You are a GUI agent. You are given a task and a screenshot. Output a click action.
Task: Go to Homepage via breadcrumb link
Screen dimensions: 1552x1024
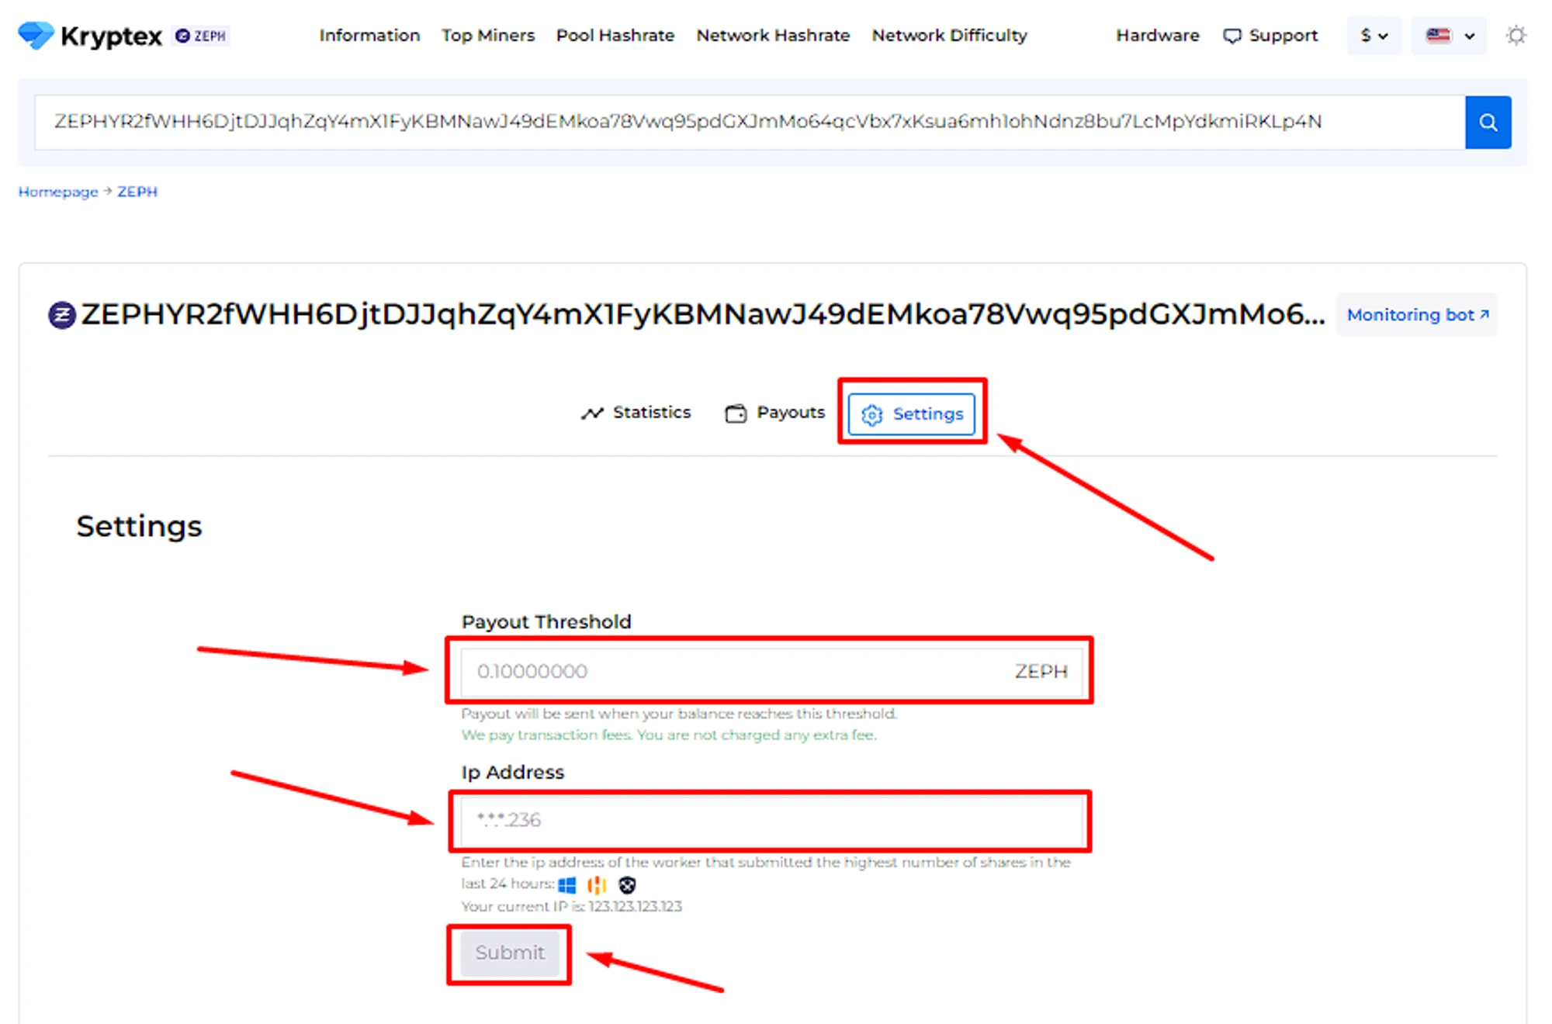click(x=58, y=192)
